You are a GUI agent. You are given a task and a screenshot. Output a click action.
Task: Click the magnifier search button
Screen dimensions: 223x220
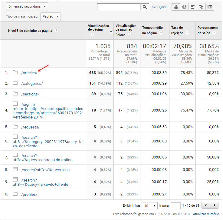click(x=145, y=7)
